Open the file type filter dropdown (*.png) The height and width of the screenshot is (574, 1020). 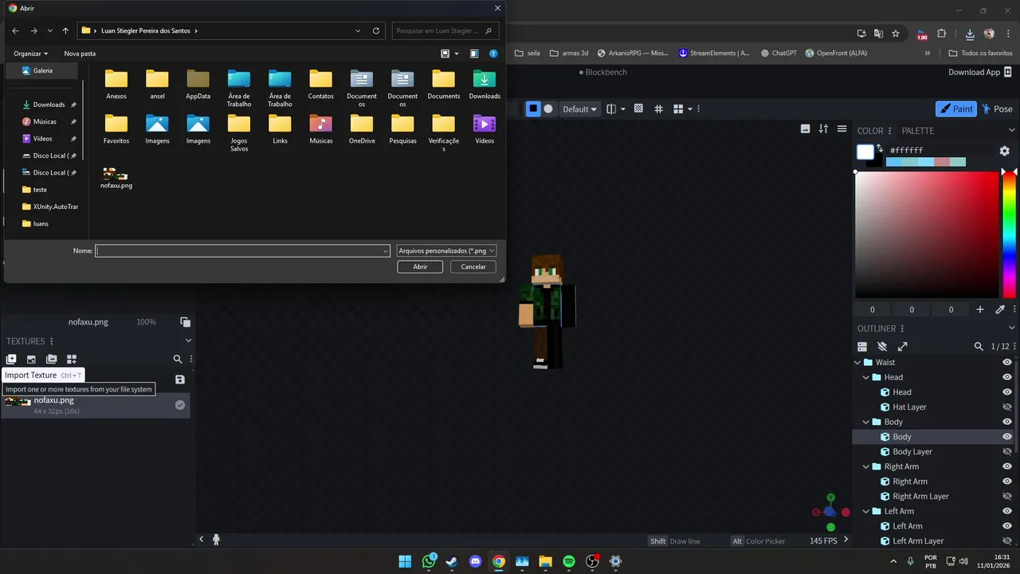coord(446,250)
